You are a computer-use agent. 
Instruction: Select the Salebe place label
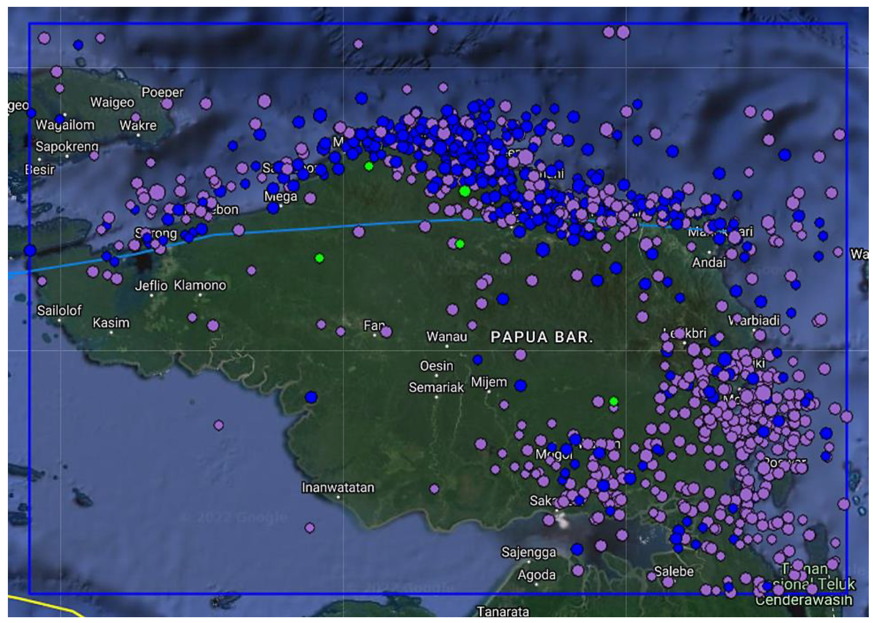coord(674,571)
